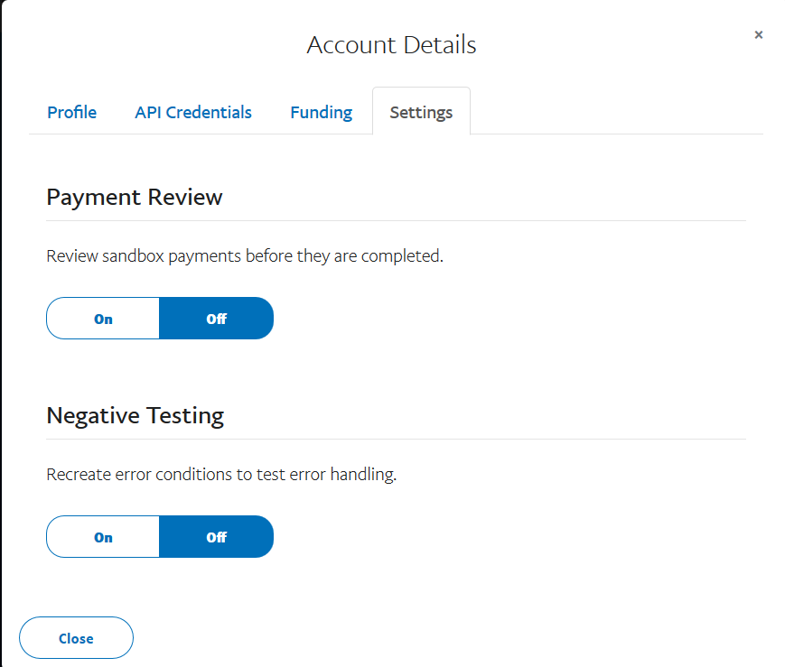Click the Negative Testing heading
785x667 pixels.
pyautogui.click(x=136, y=416)
